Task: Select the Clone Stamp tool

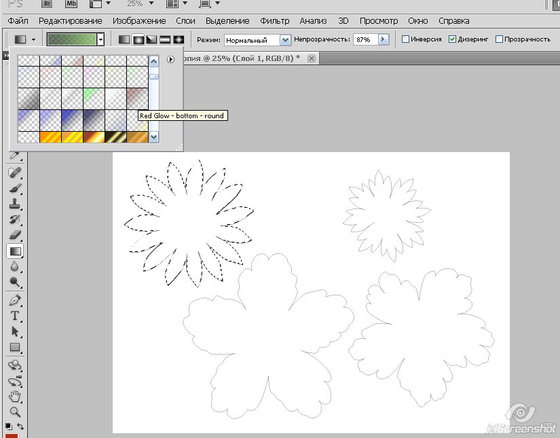Action: point(14,204)
